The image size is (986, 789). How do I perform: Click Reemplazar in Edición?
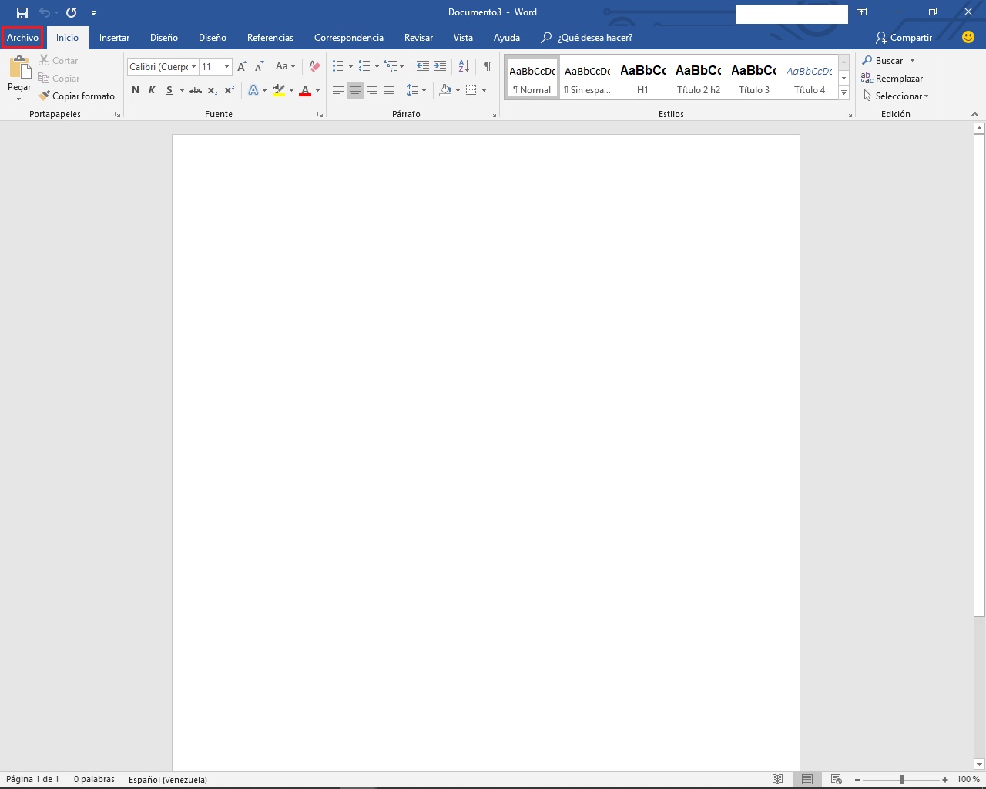892,79
